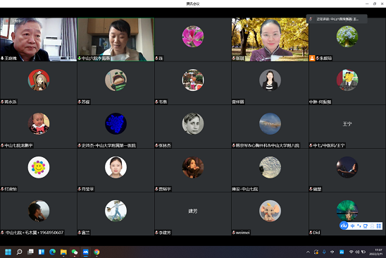The height and width of the screenshot is (258, 386).
Task: Open taskbar search magnifier
Action: 19,252
